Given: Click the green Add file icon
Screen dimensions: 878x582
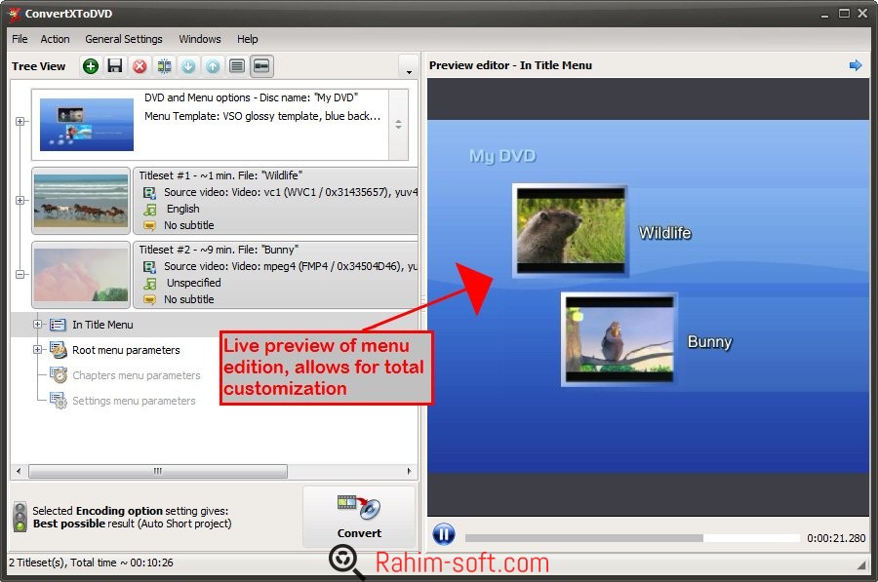Looking at the screenshot, I should coord(90,66).
